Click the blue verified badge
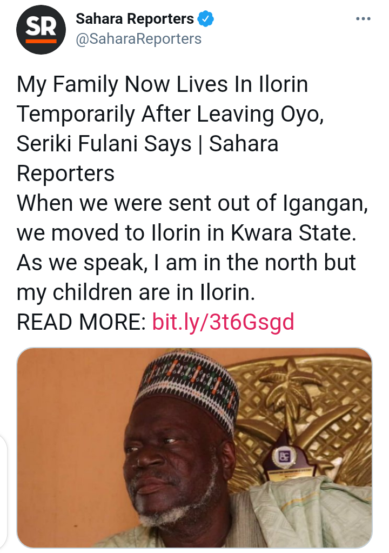The image size is (389, 553). pos(206,19)
